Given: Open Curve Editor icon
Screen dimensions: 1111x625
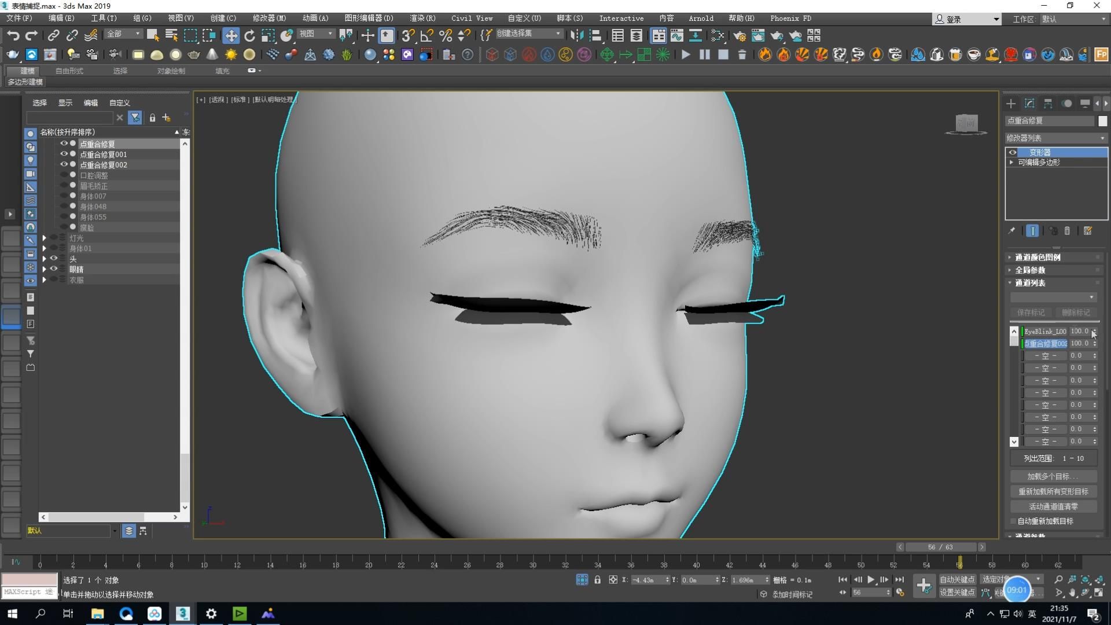Looking at the screenshot, I should (677, 36).
